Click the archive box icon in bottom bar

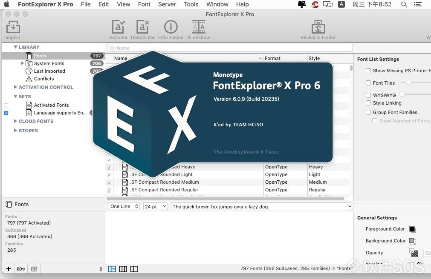coord(35,269)
